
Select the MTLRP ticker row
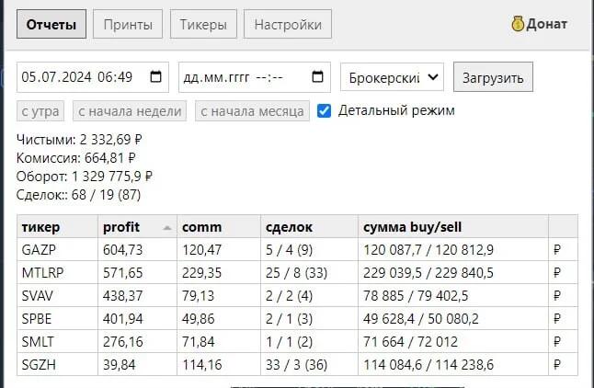297,273
